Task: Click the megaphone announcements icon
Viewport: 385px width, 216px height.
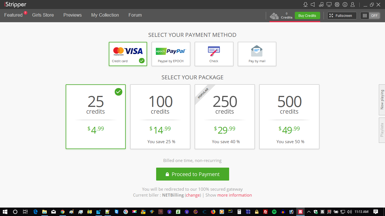Action: tap(313, 4)
